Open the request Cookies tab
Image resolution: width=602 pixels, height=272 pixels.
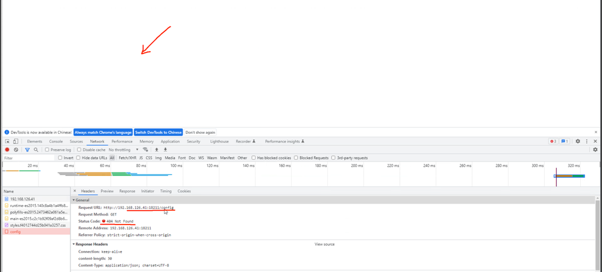[x=184, y=191]
